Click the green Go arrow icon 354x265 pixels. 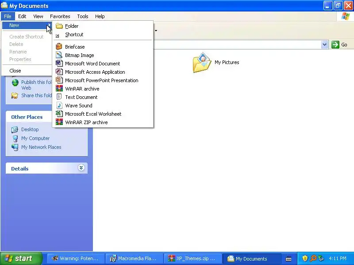(x=335, y=45)
